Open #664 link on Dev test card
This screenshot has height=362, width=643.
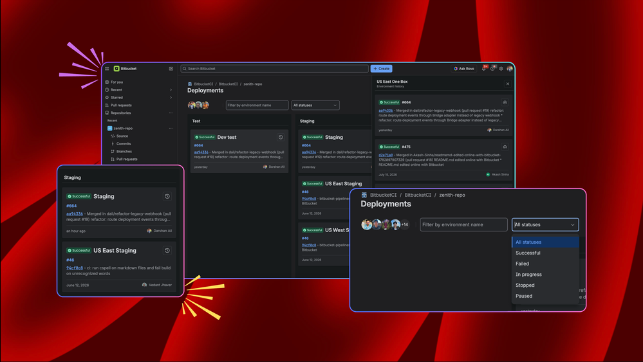pyautogui.click(x=198, y=145)
